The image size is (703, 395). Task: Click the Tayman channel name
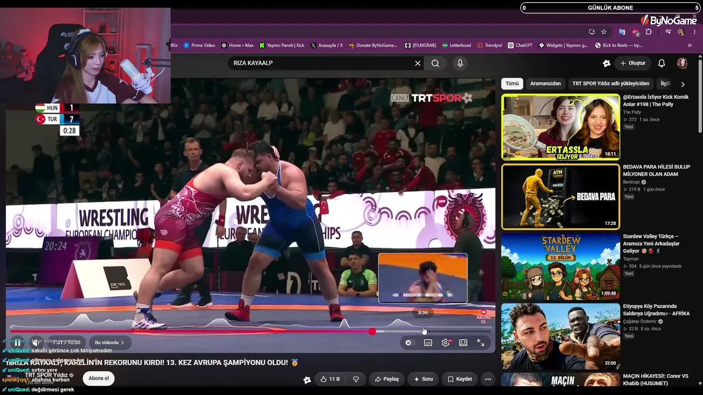[631, 259]
